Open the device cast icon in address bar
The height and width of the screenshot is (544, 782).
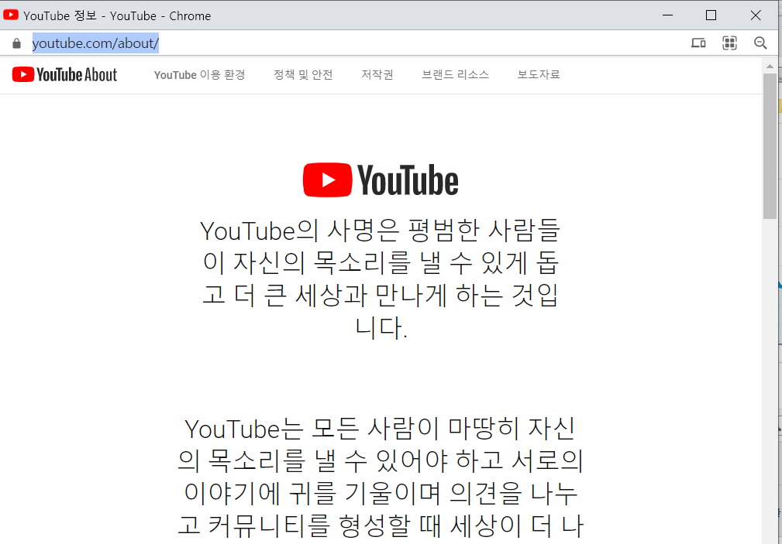(x=698, y=43)
